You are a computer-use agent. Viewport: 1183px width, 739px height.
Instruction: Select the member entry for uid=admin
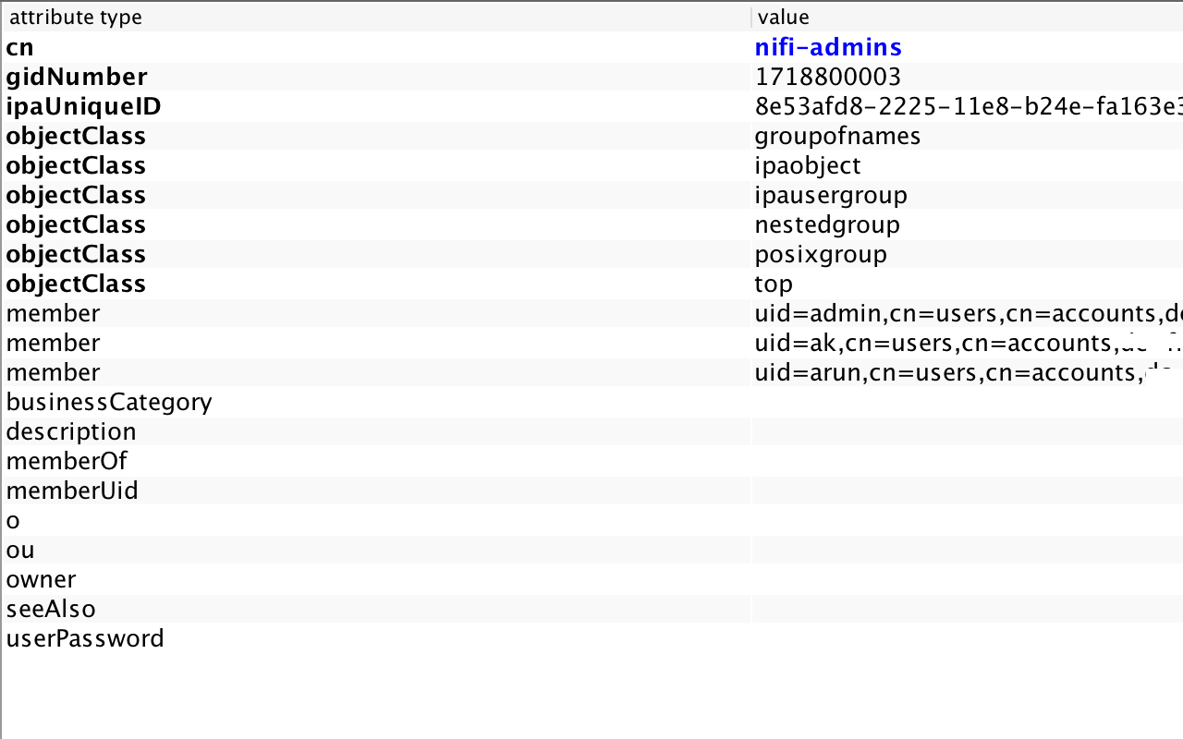click(924, 313)
